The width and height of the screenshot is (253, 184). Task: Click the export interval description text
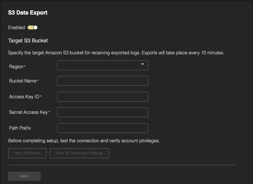[116, 52]
